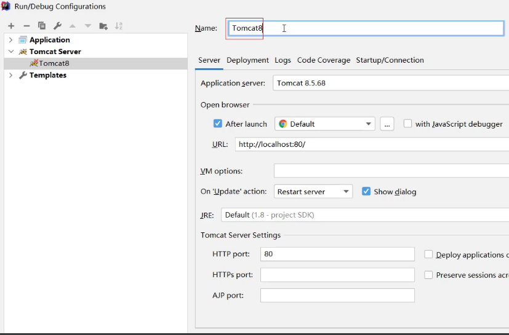Remove configuration with minus icon
Screen dimensions: 509x335
pyautogui.click(x=26, y=26)
